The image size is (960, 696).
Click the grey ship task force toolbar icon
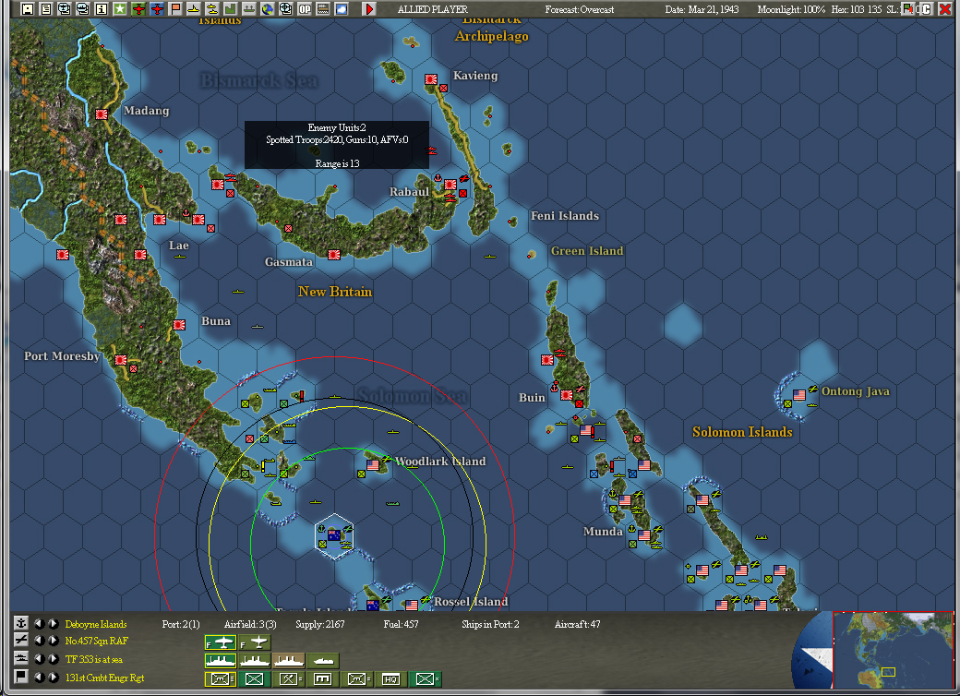click(x=248, y=8)
